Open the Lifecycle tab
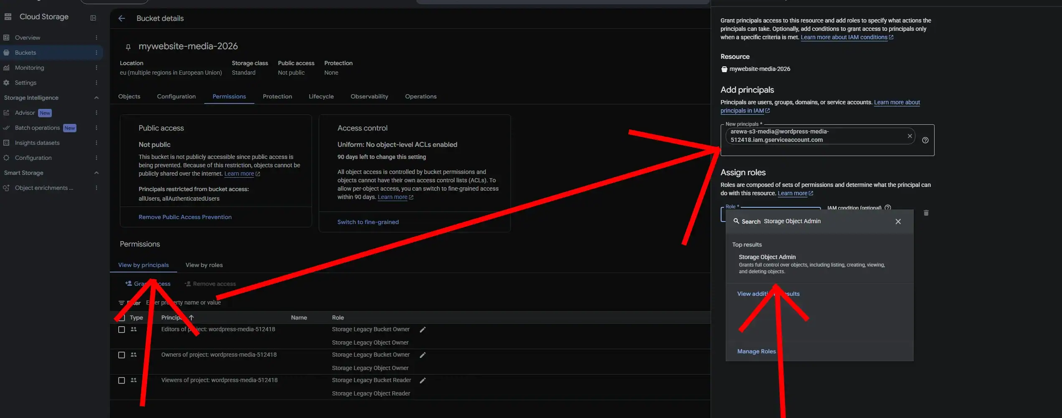 (x=321, y=96)
